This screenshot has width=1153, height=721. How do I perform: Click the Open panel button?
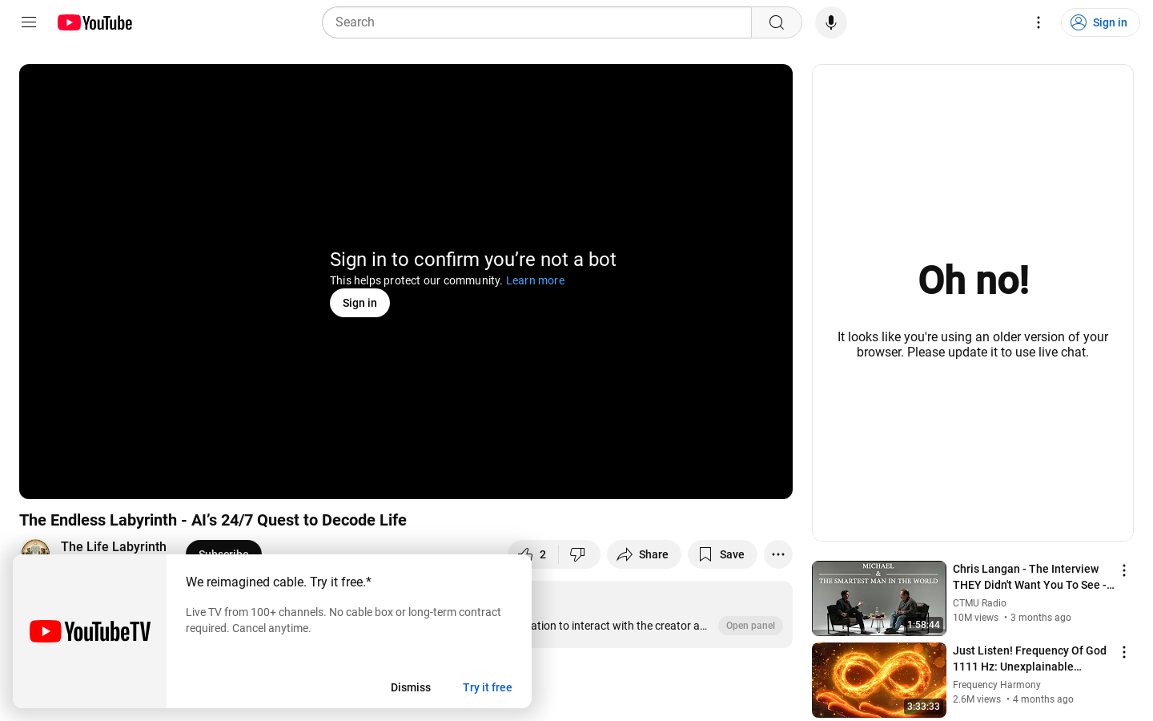(750, 626)
